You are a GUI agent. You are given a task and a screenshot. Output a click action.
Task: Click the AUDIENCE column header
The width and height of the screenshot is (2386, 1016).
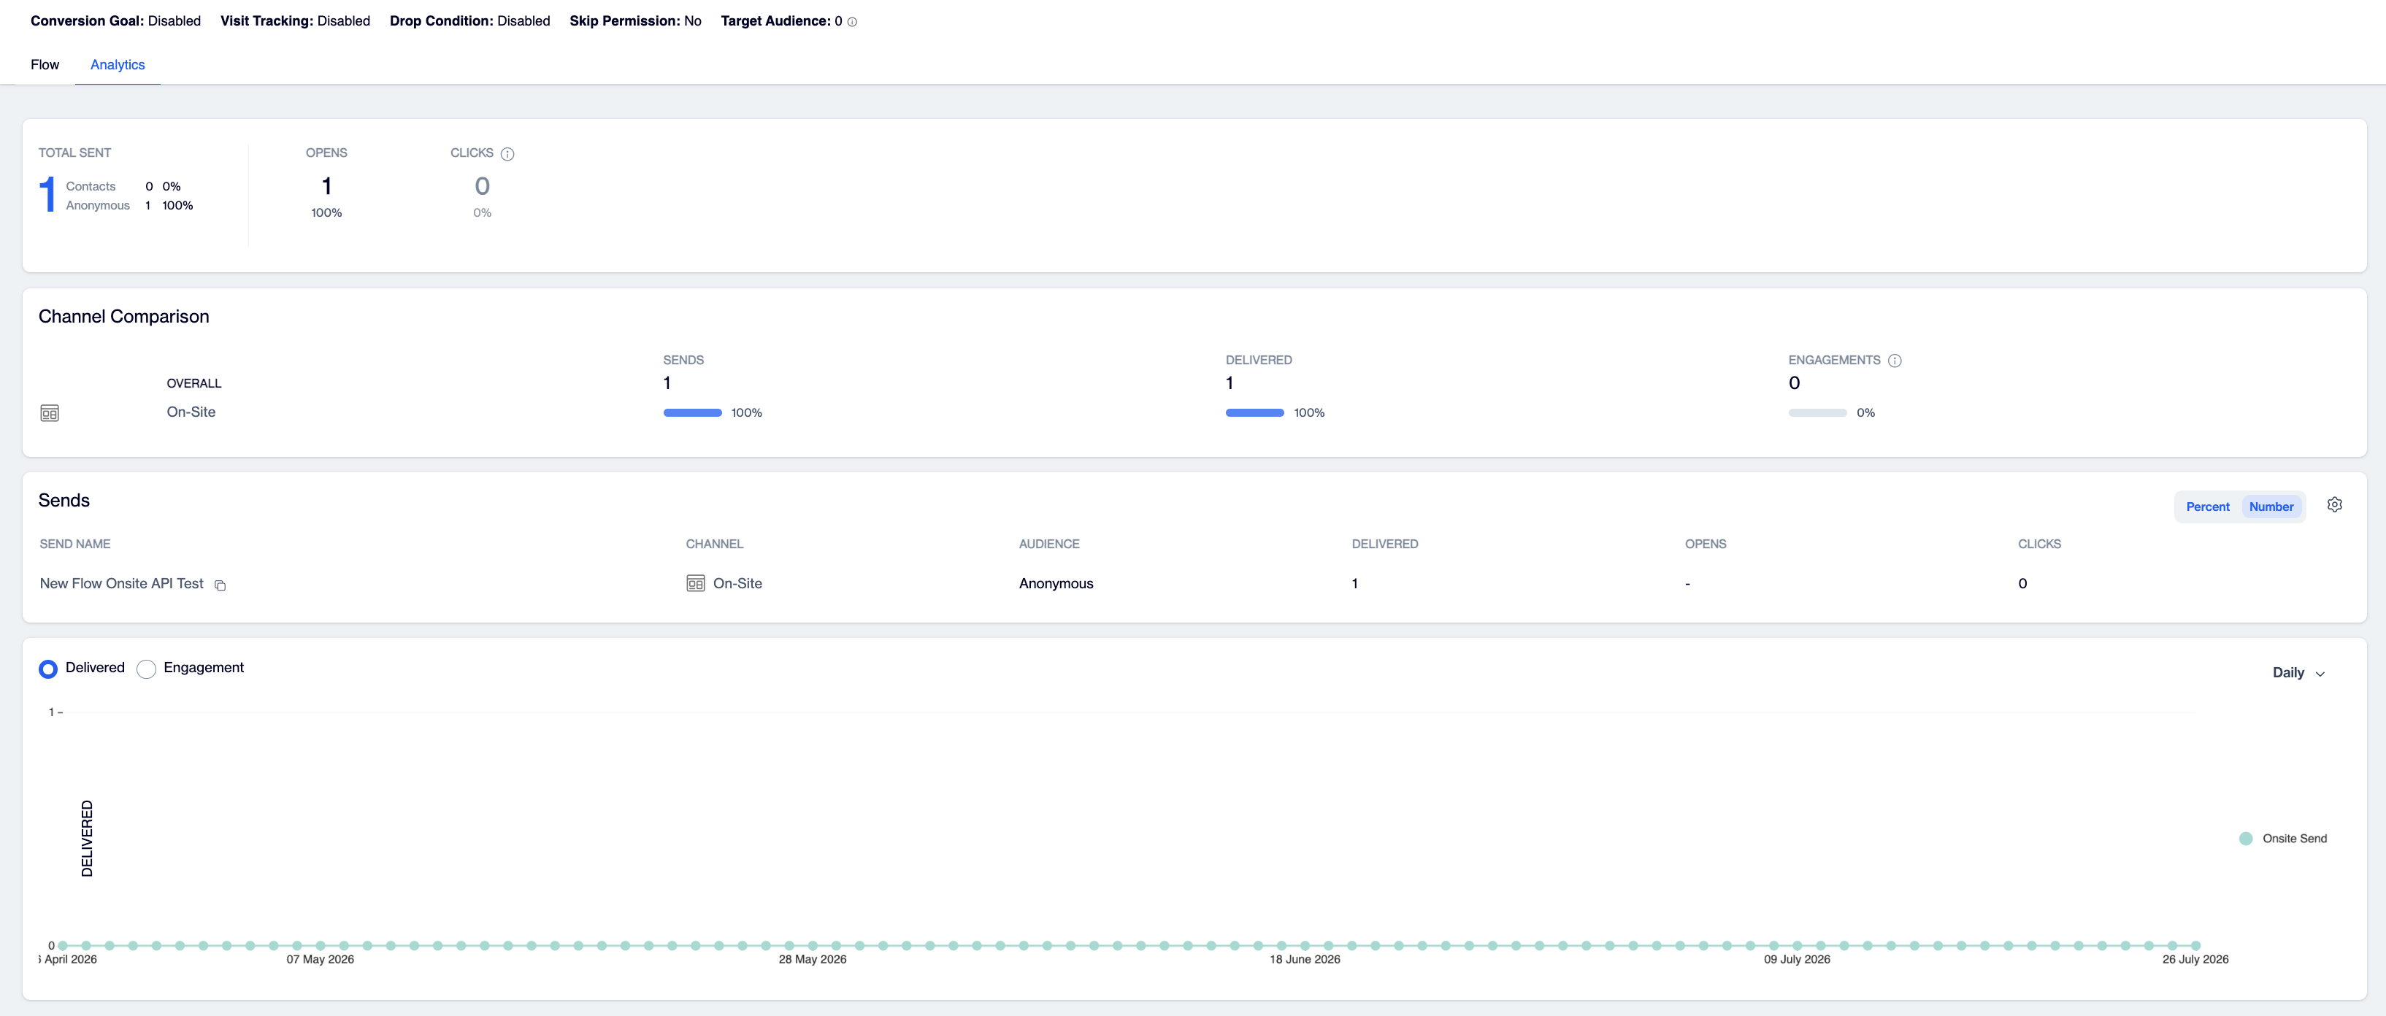click(x=1049, y=544)
